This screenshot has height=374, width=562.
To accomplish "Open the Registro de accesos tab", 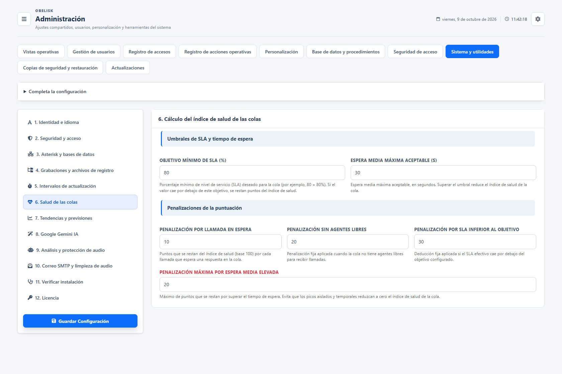I will point(150,52).
